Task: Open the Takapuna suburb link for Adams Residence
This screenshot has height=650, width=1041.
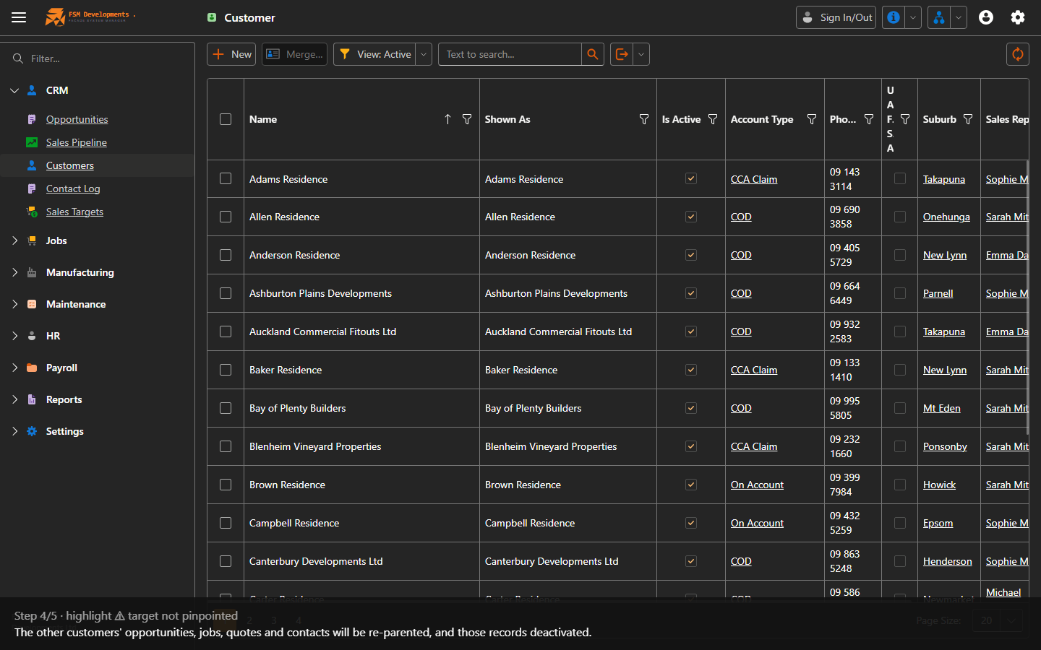Action: pos(944,179)
